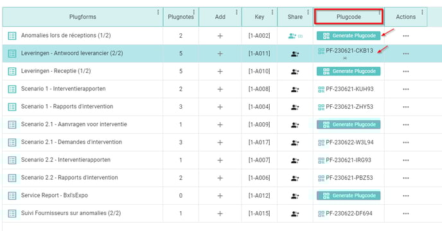Click form icon for Service Report - Bxl'sExpo

click(x=12, y=196)
